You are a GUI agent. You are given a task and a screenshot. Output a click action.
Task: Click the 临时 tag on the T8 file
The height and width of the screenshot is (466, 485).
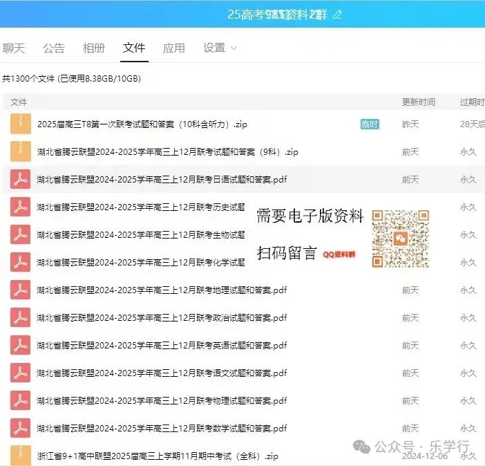coord(370,124)
